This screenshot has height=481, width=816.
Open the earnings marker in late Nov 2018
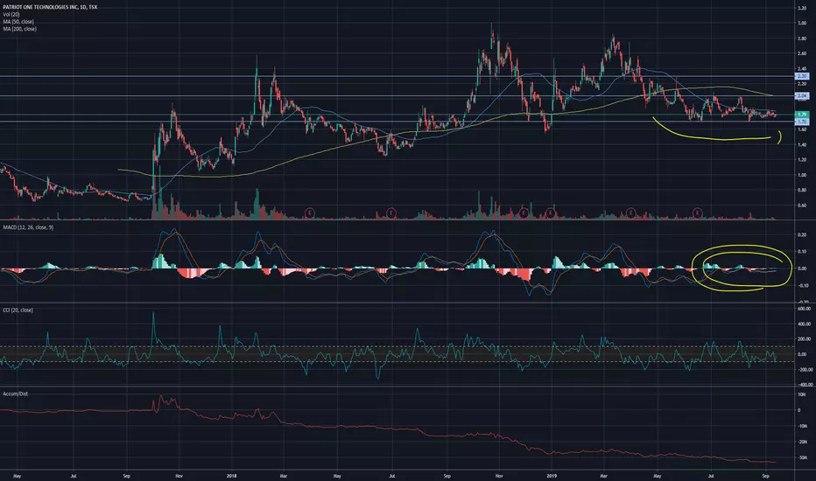click(x=524, y=213)
